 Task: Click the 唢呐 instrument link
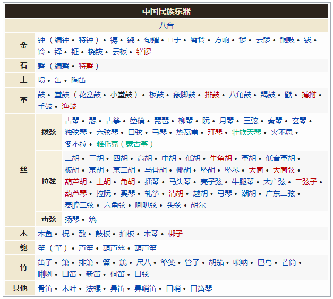click(241, 262)
